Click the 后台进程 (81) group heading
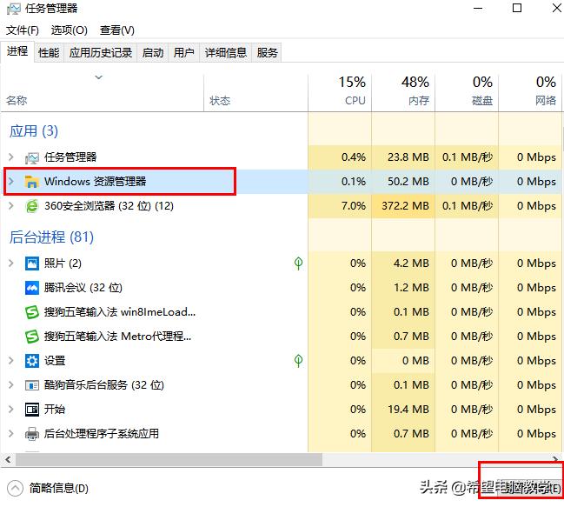 tap(51, 237)
